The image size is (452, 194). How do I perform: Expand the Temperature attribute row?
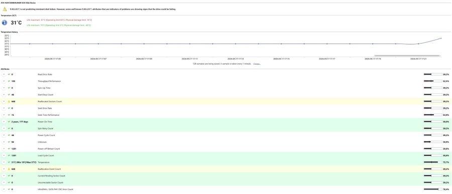(4, 162)
